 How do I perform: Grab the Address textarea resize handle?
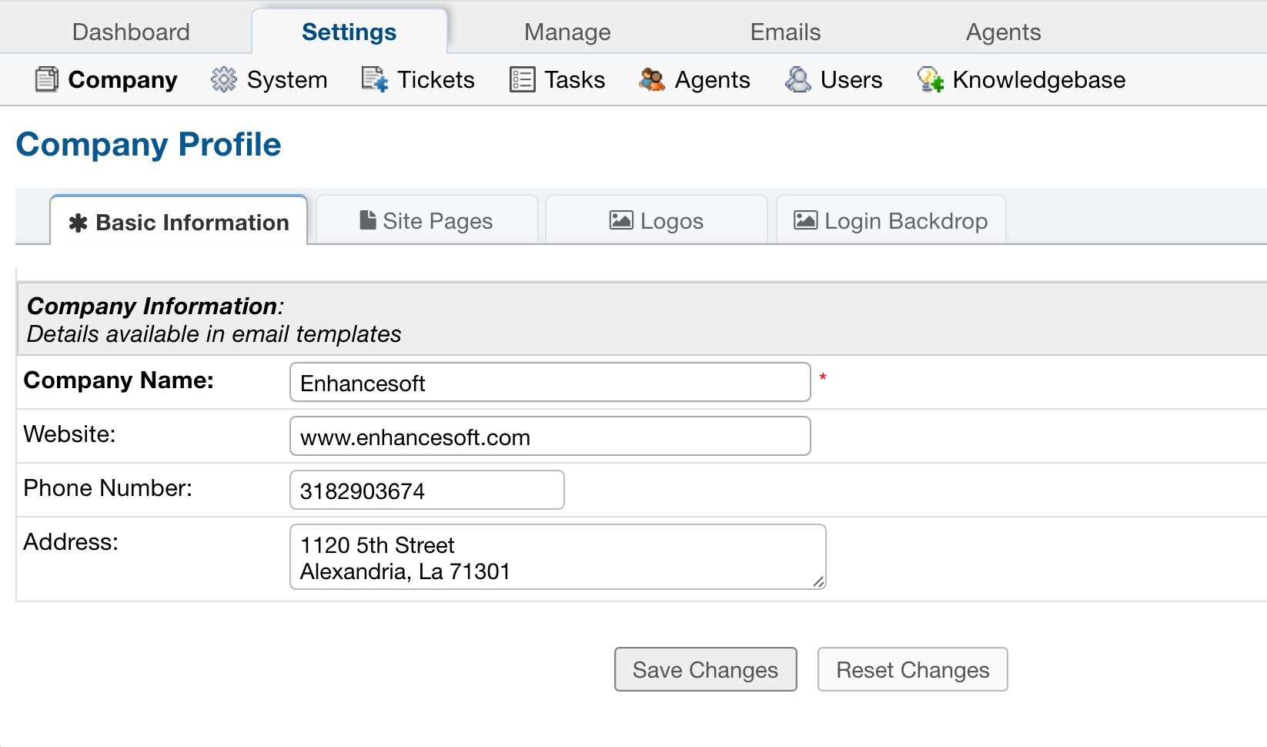819,582
